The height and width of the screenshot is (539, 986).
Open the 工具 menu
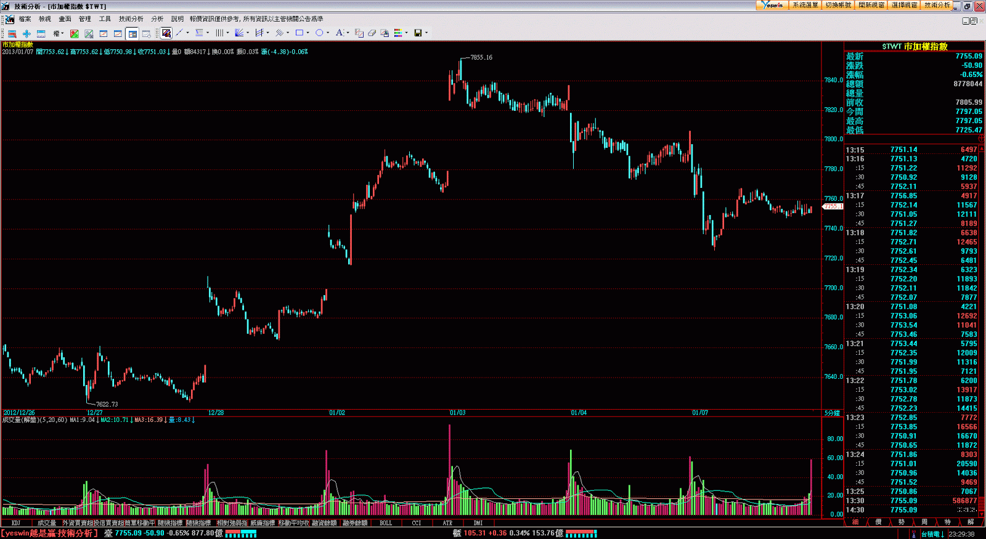105,19
